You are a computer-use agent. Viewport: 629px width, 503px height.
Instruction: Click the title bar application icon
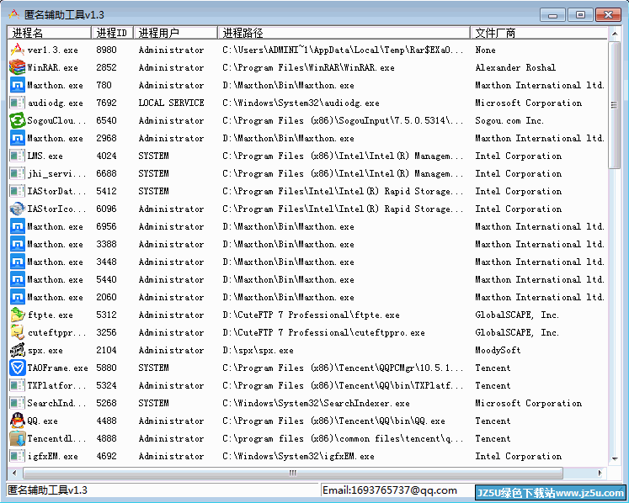click(13, 15)
